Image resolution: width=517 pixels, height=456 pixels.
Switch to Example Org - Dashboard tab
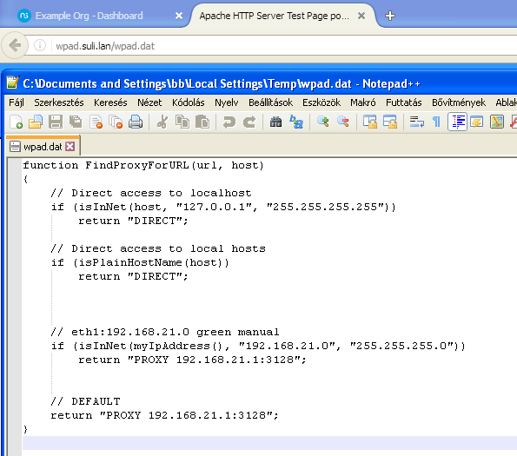[x=89, y=16]
